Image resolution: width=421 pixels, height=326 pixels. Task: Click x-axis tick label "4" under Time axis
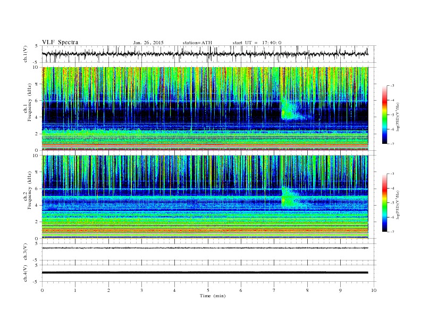tap(174, 290)
